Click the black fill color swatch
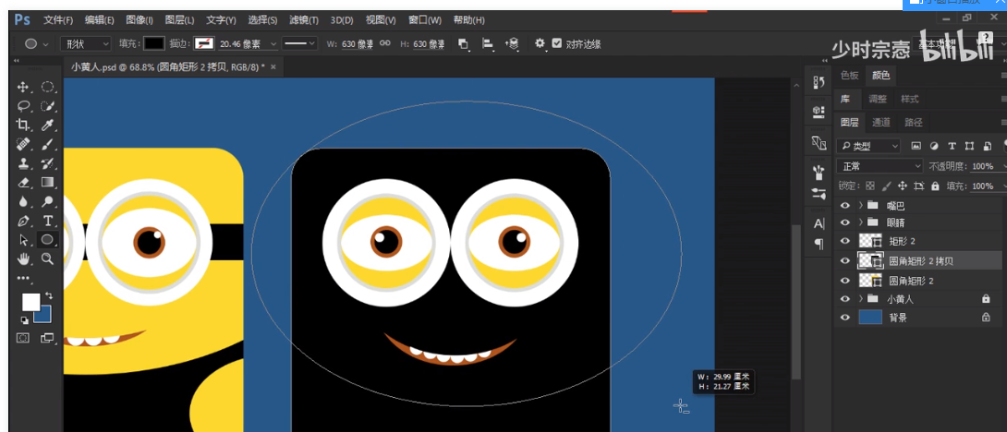 (x=153, y=43)
